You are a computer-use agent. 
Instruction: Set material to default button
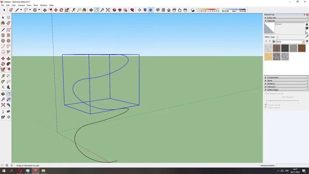pos(307,32)
